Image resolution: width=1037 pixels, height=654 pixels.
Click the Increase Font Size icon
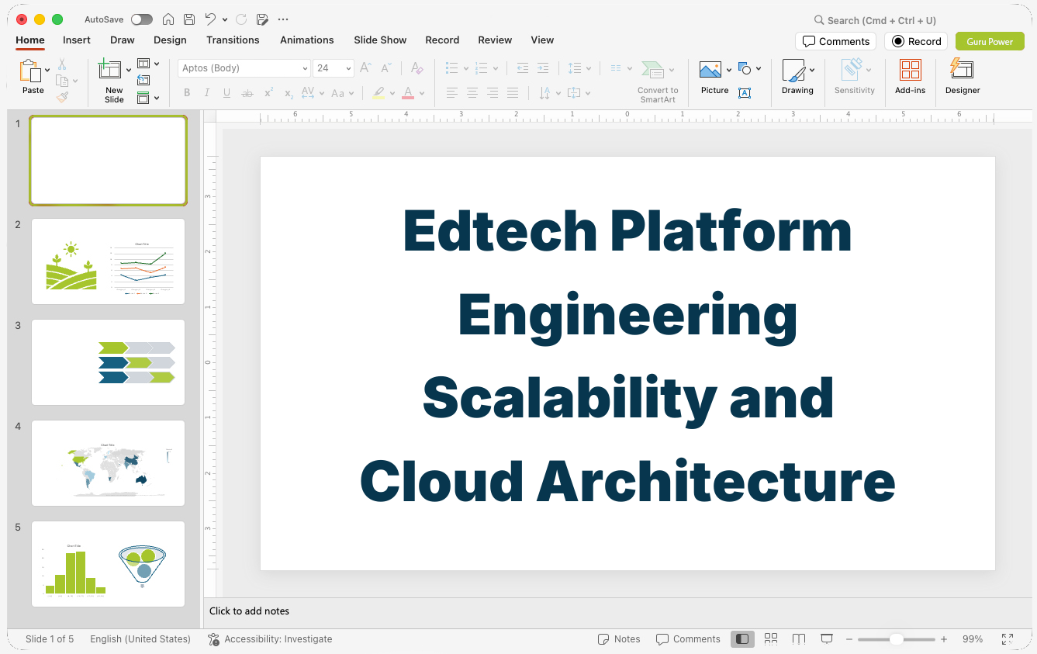click(366, 68)
